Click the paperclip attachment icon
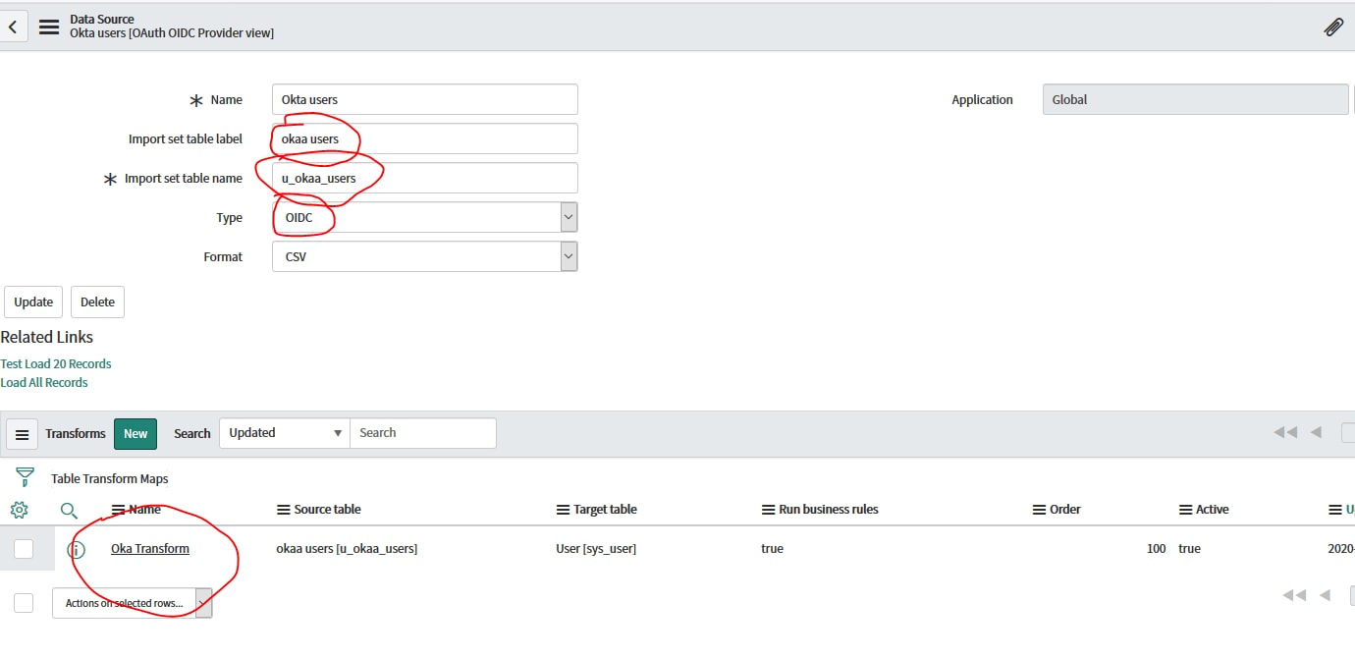 (x=1332, y=27)
